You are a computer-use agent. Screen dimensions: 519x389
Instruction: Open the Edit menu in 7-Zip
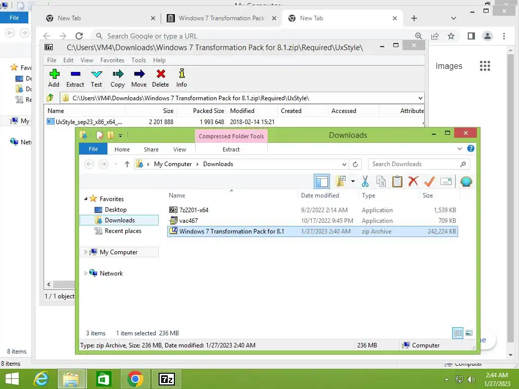(x=68, y=60)
